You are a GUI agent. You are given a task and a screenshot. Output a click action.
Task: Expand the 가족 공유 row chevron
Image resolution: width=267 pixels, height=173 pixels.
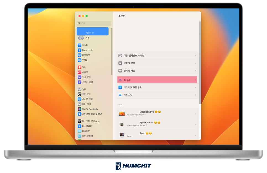(x=195, y=95)
